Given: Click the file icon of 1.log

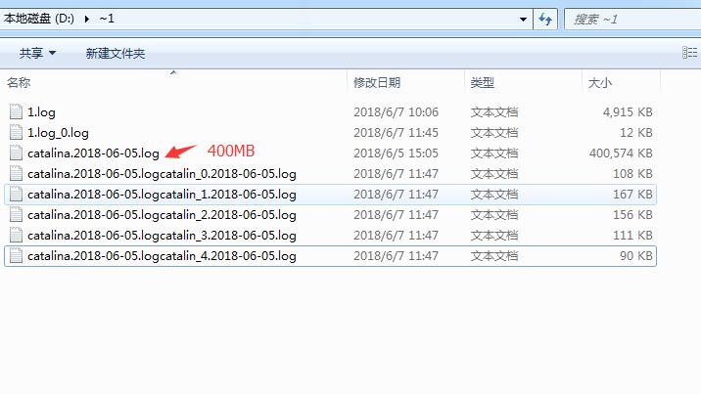Looking at the screenshot, I should pyautogui.click(x=16, y=111).
